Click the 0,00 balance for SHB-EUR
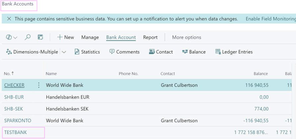This screenshot has width=296, height=139. click(263, 97)
